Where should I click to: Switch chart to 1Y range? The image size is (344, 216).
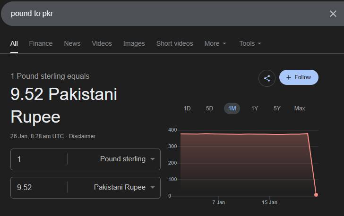255,108
